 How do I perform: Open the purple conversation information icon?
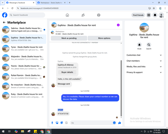pyautogui.click(x=118, y=25)
